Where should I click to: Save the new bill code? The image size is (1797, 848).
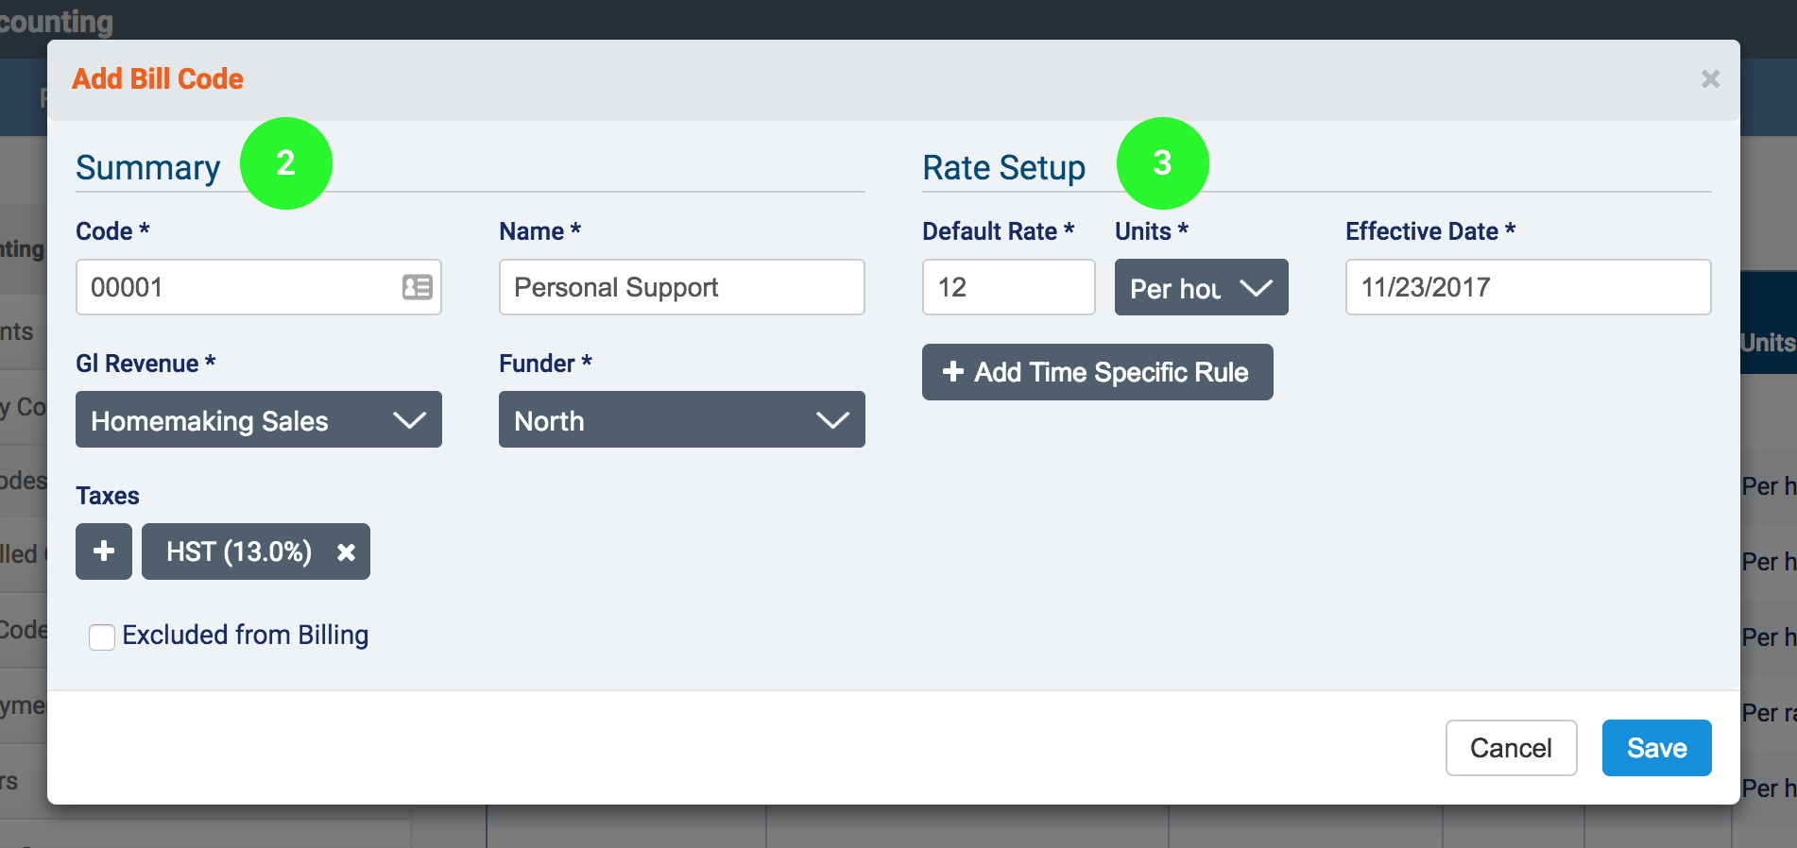[x=1656, y=748]
